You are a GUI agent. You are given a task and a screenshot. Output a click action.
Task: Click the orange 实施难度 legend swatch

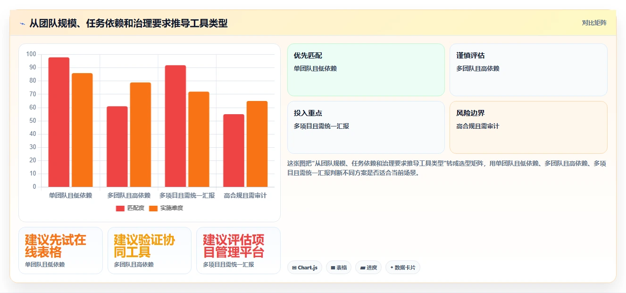(153, 208)
